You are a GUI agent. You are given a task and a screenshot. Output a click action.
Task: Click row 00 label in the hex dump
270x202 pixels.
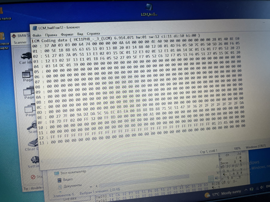tap(35, 46)
